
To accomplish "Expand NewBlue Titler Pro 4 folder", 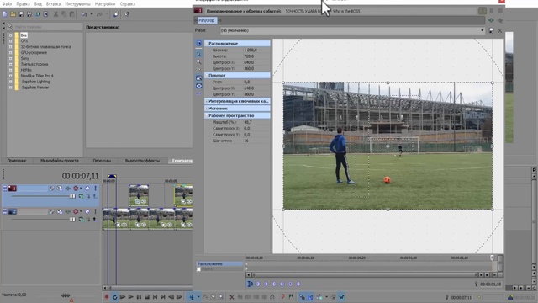I will click(x=10, y=76).
